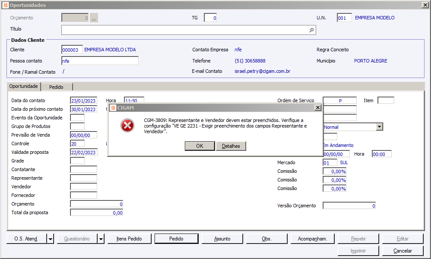Viewport: 431px width, 259px height.
Task: Close the CIGAM error dialog
Action: point(317,108)
